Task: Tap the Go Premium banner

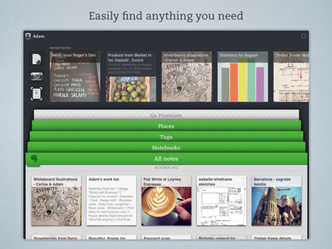Action: click(166, 115)
